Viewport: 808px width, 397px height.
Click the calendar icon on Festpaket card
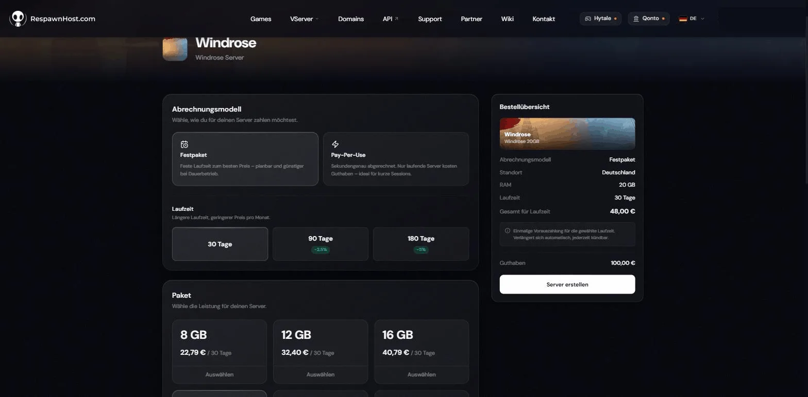(x=184, y=145)
